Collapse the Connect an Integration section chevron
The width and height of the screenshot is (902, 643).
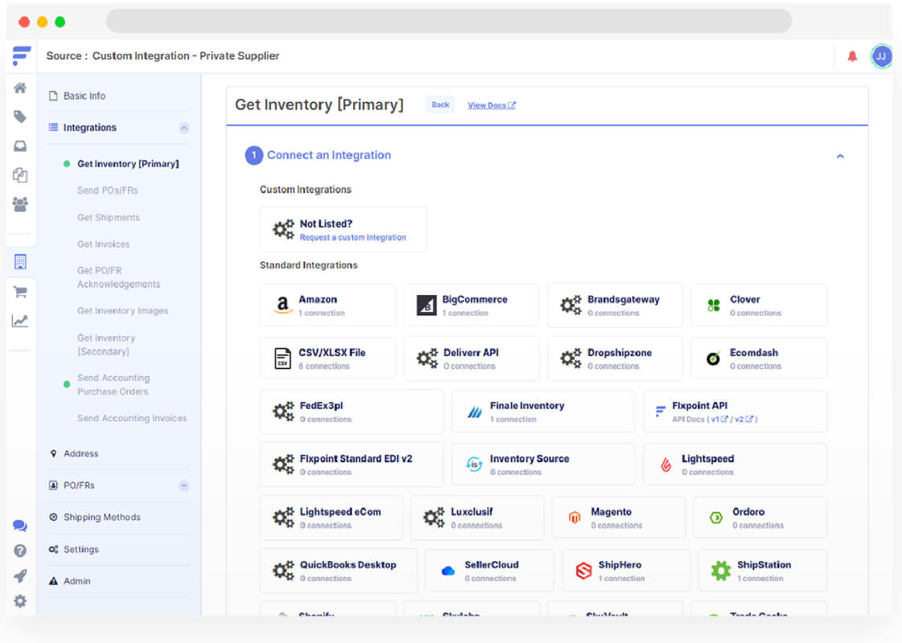click(x=840, y=156)
